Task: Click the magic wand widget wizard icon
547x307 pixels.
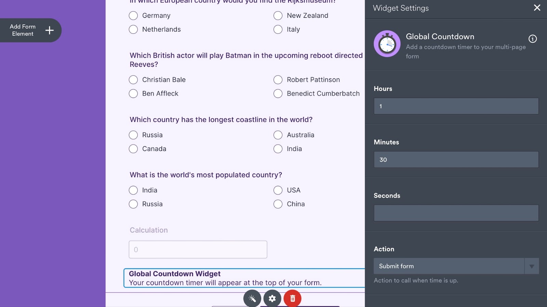Action: 252,299
